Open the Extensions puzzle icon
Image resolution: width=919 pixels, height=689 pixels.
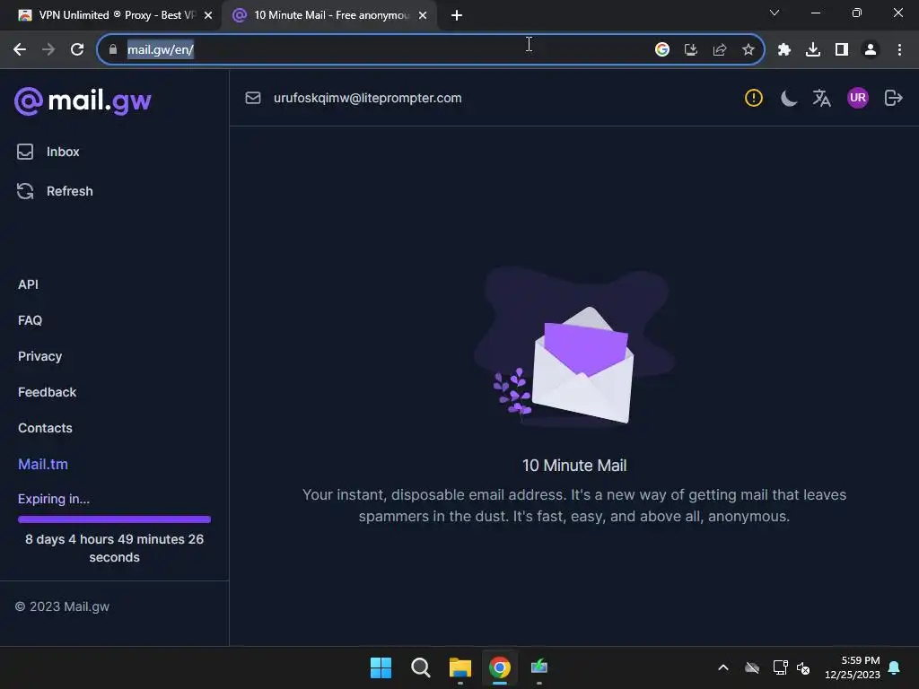coord(784,50)
